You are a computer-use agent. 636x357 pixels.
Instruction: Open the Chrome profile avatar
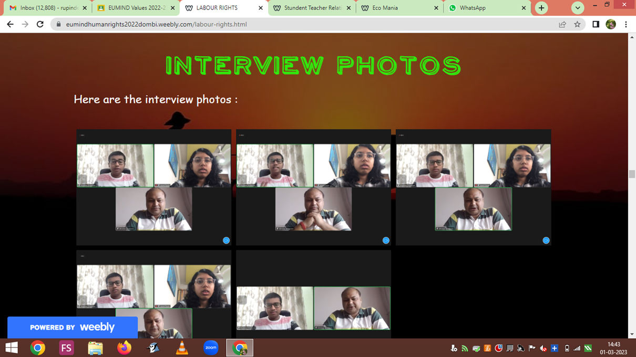pyautogui.click(x=611, y=24)
